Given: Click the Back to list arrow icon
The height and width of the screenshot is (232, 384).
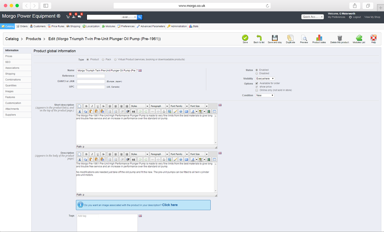Looking at the screenshot, I should click(259, 38).
